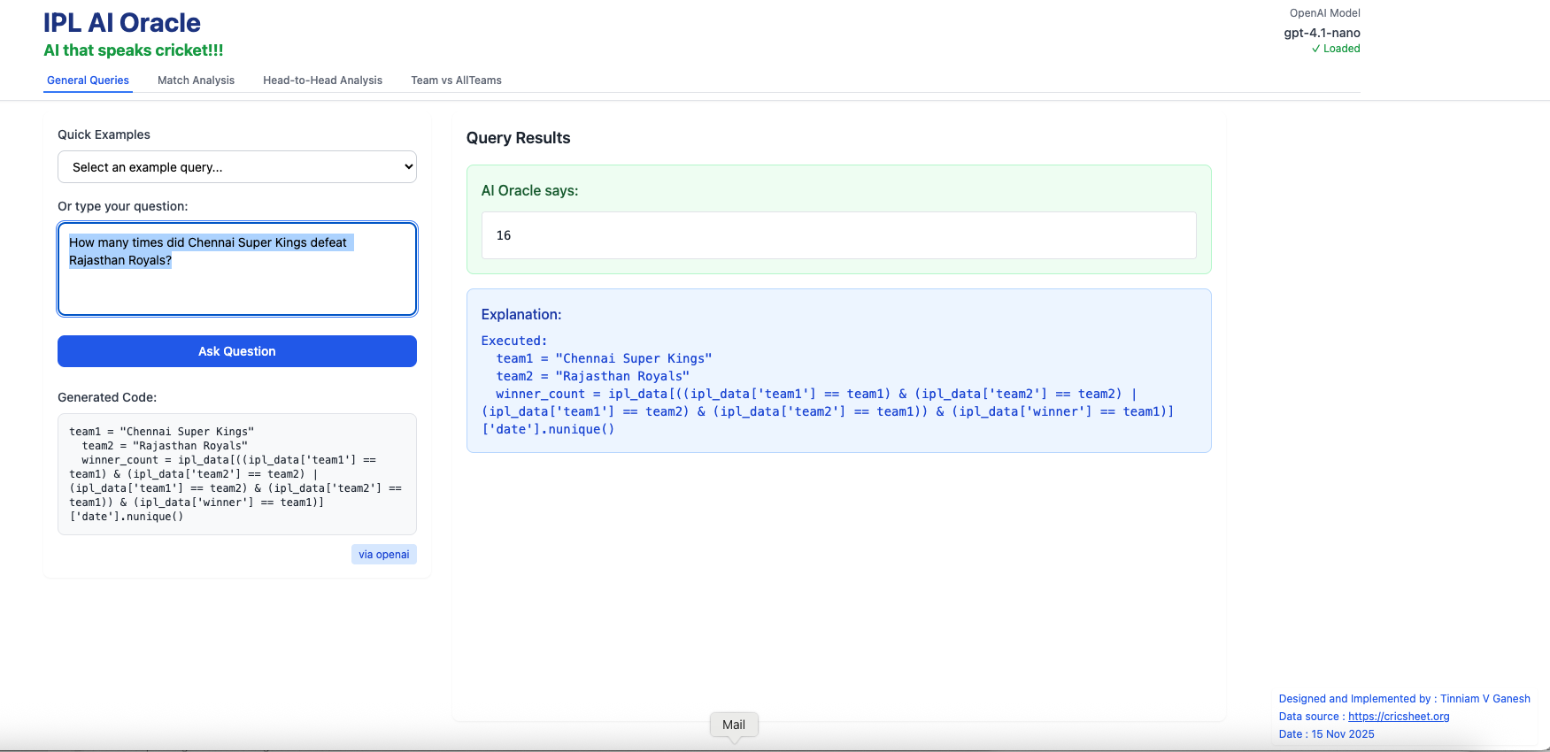The height and width of the screenshot is (752, 1550).
Task: Click the AI Oracle answer box showing 16
Action: click(x=838, y=235)
